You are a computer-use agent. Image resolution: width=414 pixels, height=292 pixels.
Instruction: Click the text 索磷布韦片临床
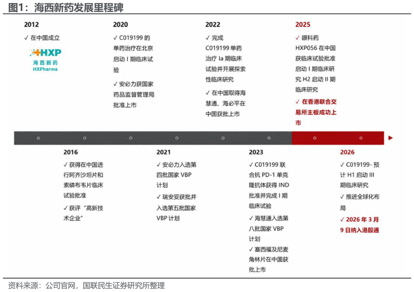(83, 185)
